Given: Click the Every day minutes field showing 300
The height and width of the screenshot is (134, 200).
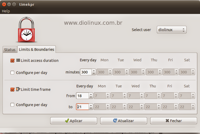Looking at the screenshot, I should click(86, 72).
